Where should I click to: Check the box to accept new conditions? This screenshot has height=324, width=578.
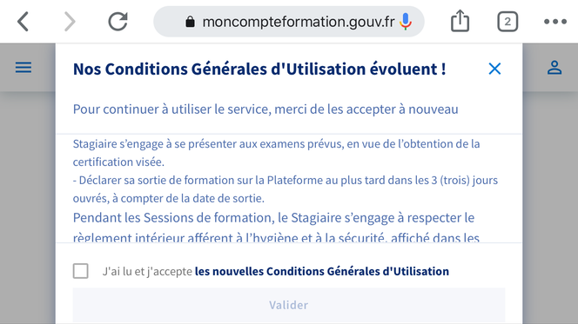click(x=80, y=271)
